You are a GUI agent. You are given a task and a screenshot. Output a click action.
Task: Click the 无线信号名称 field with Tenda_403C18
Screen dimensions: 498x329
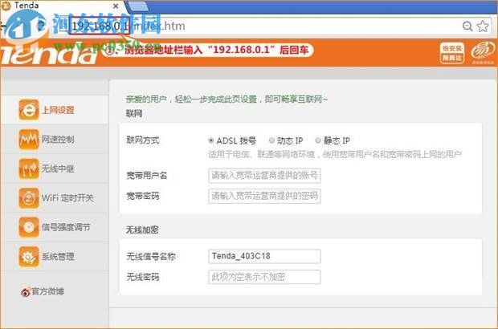click(x=264, y=256)
